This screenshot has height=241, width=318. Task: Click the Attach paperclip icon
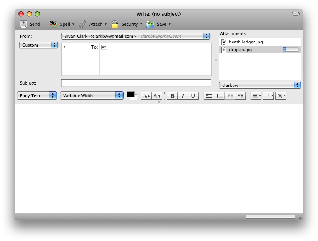point(82,24)
